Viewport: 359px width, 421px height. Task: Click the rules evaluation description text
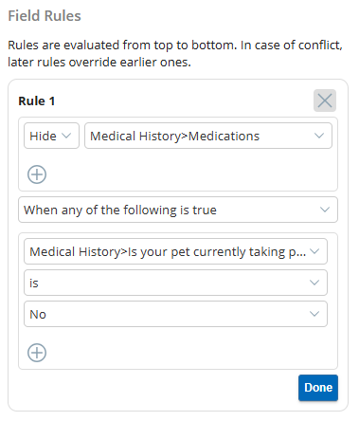coord(175,53)
